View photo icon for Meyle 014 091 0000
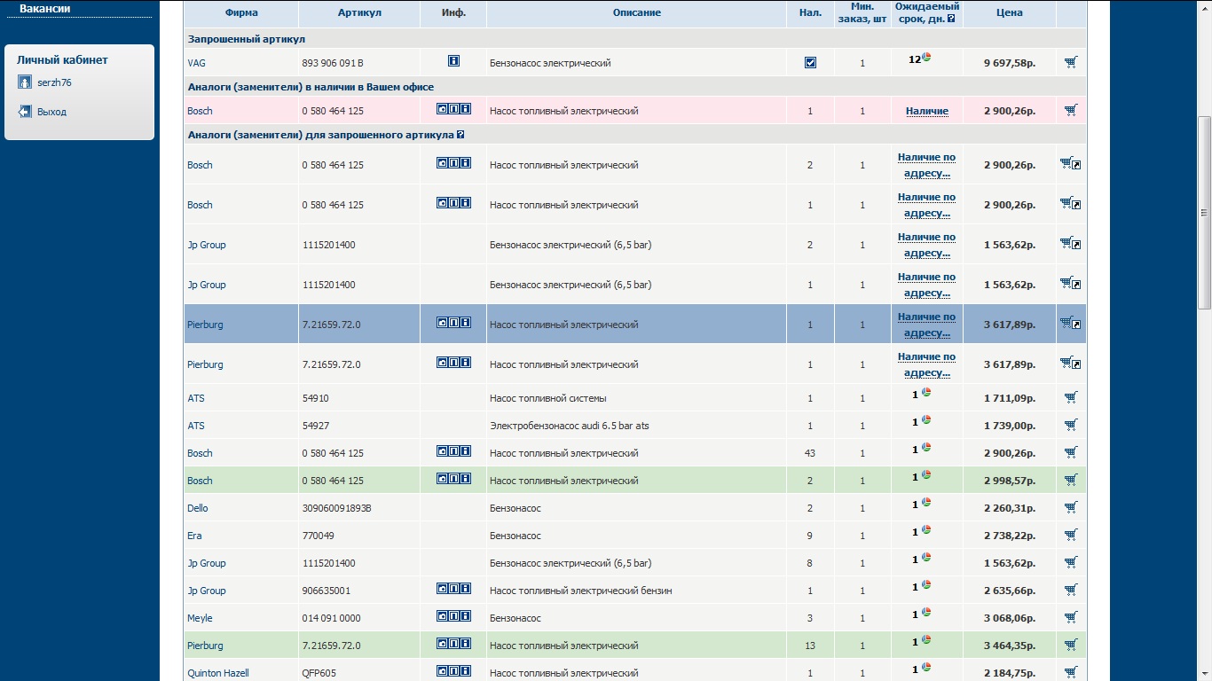 point(442,615)
